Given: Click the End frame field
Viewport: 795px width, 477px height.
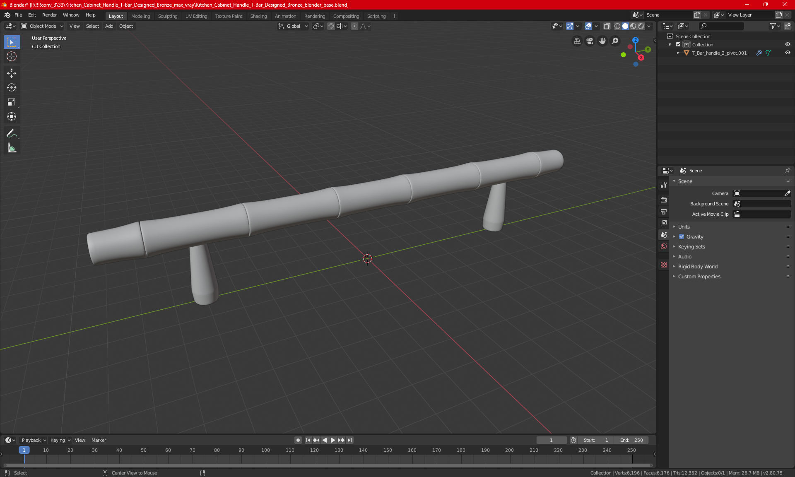Looking at the screenshot, I should click(x=631, y=440).
